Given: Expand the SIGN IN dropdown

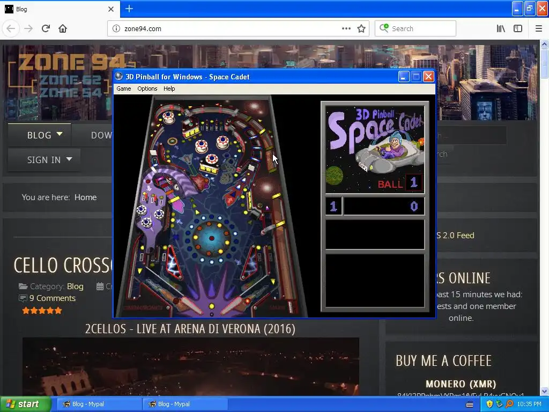Looking at the screenshot, I should 44,160.
